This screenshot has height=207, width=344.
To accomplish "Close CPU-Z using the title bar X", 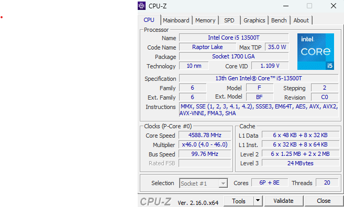I will pyautogui.click(x=334, y=6).
